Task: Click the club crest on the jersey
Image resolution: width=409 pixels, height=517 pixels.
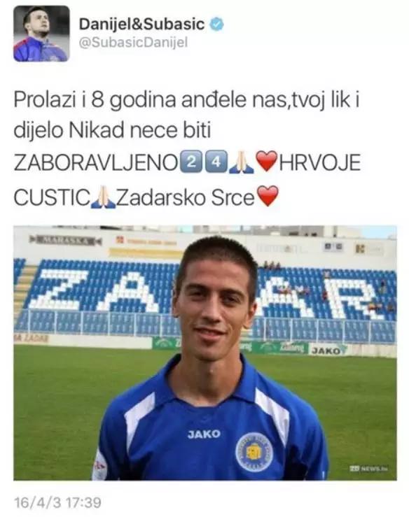Action: [x=254, y=452]
